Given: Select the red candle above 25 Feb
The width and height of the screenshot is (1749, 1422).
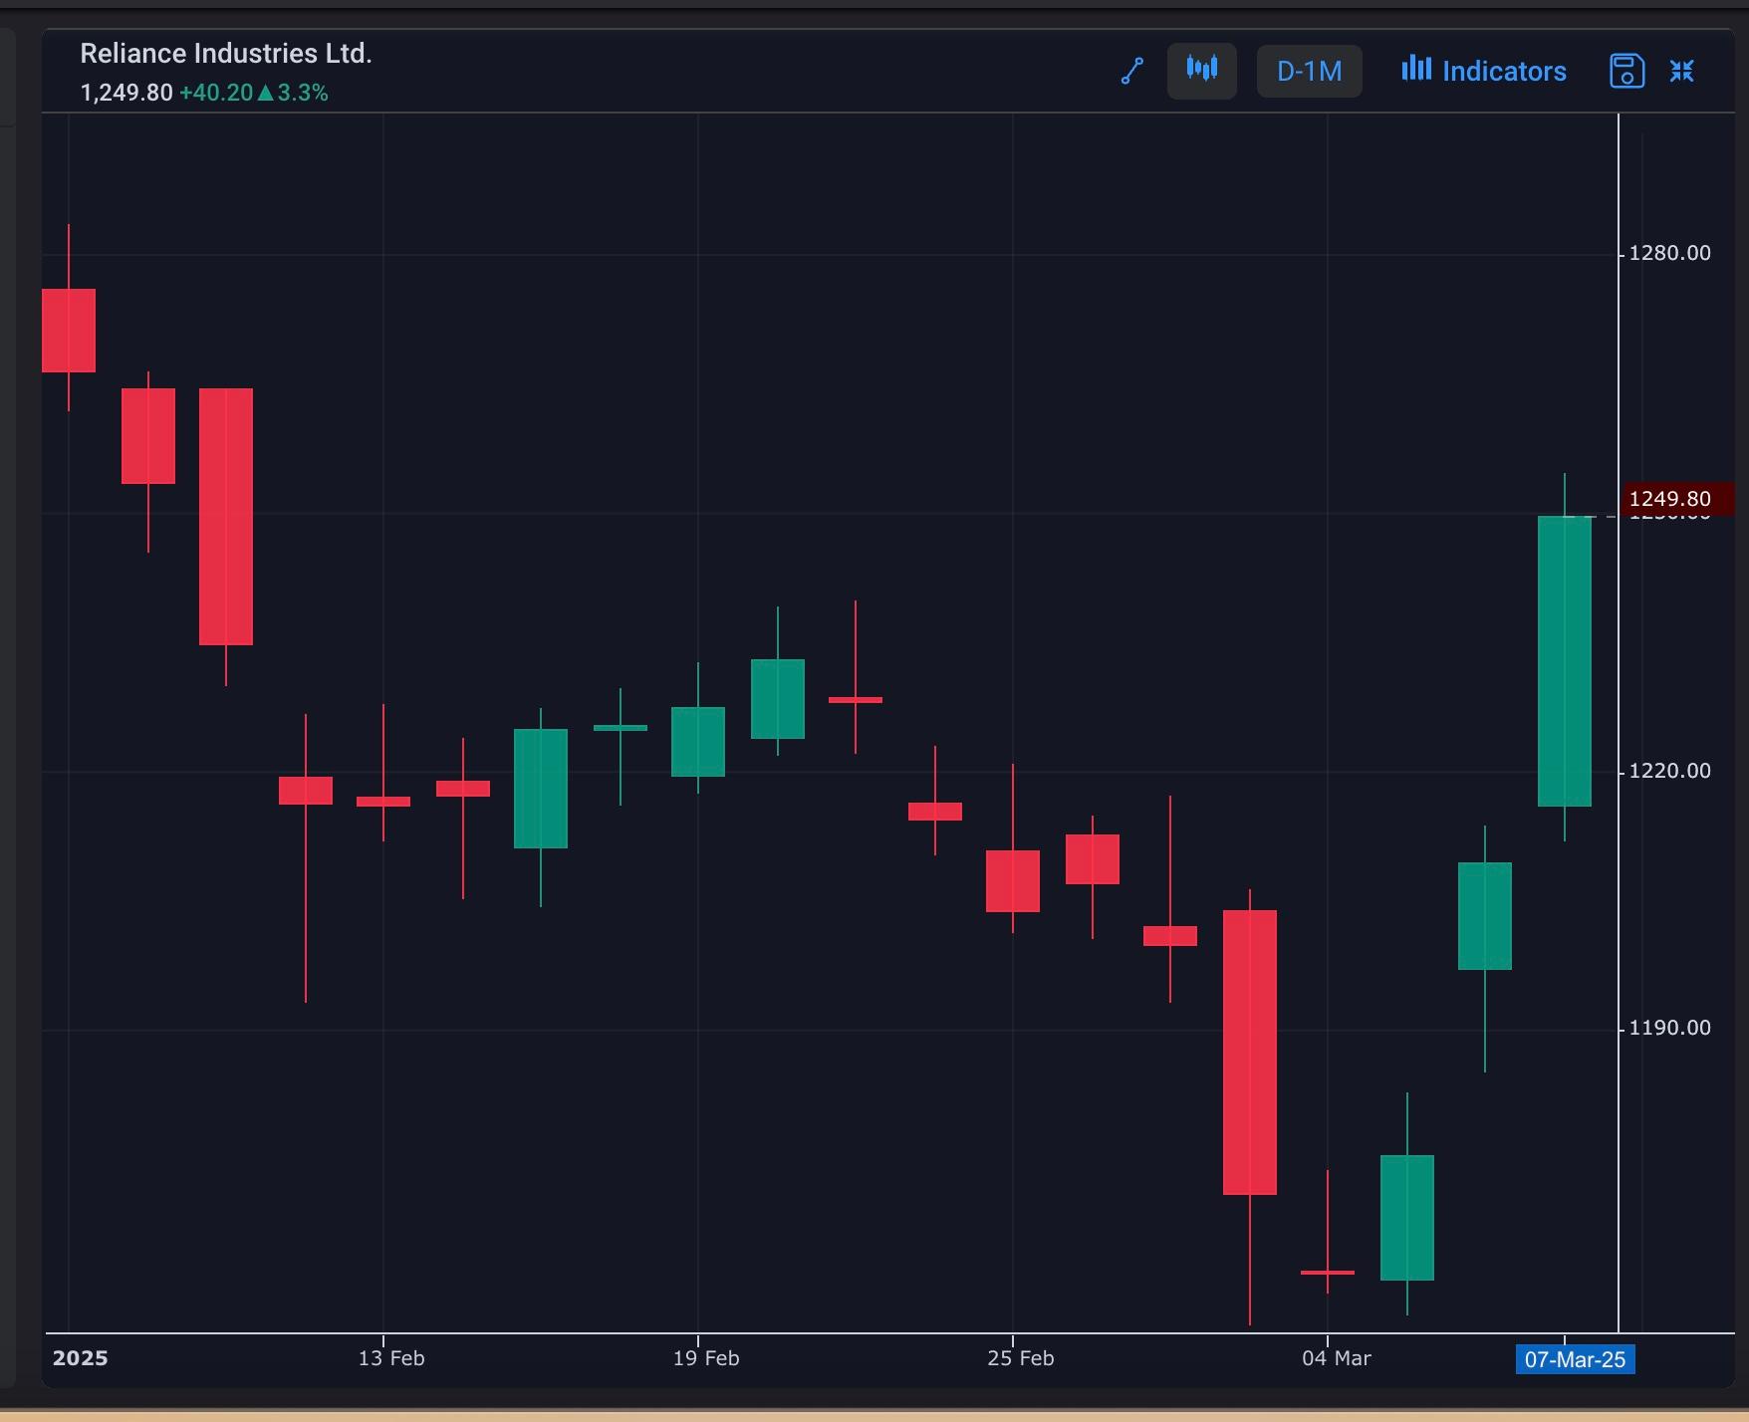Looking at the screenshot, I should tap(1013, 881).
